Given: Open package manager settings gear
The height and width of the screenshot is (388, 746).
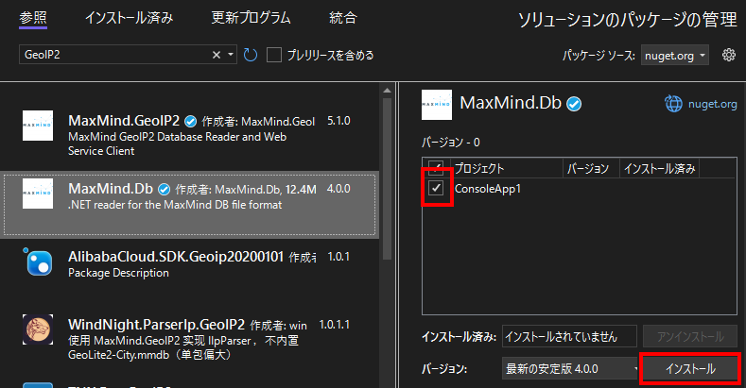Looking at the screenshot, I should click(x=728, y=55).
